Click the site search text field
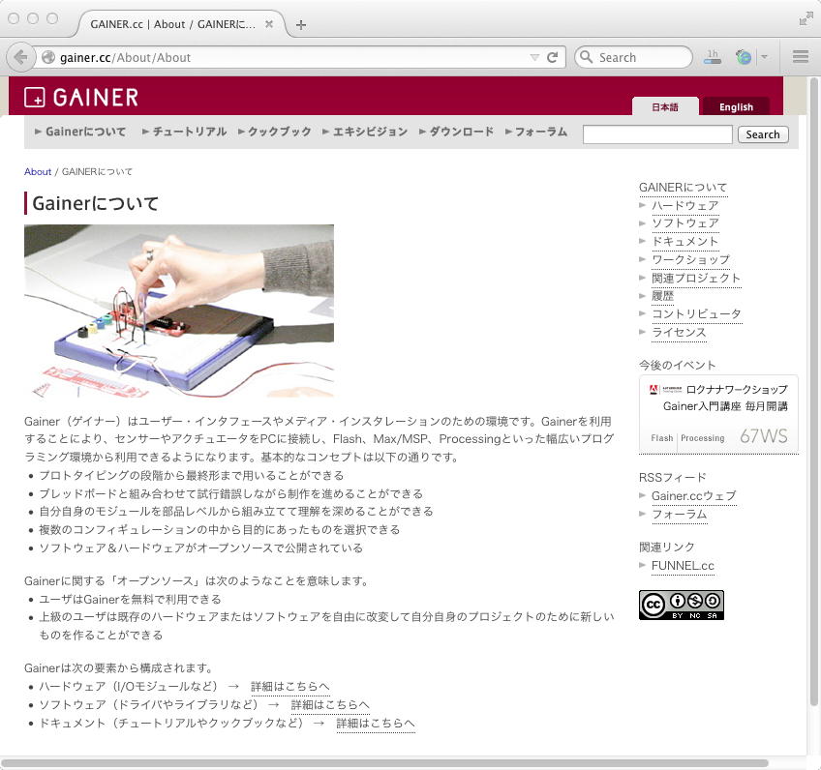Image resolution: width=821 pixels, height=770 pixels. pyautogui.click(x=657, y=134)
